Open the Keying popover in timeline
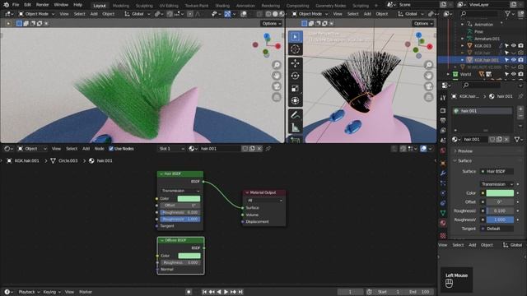527x296 pixels. [52, 292]
